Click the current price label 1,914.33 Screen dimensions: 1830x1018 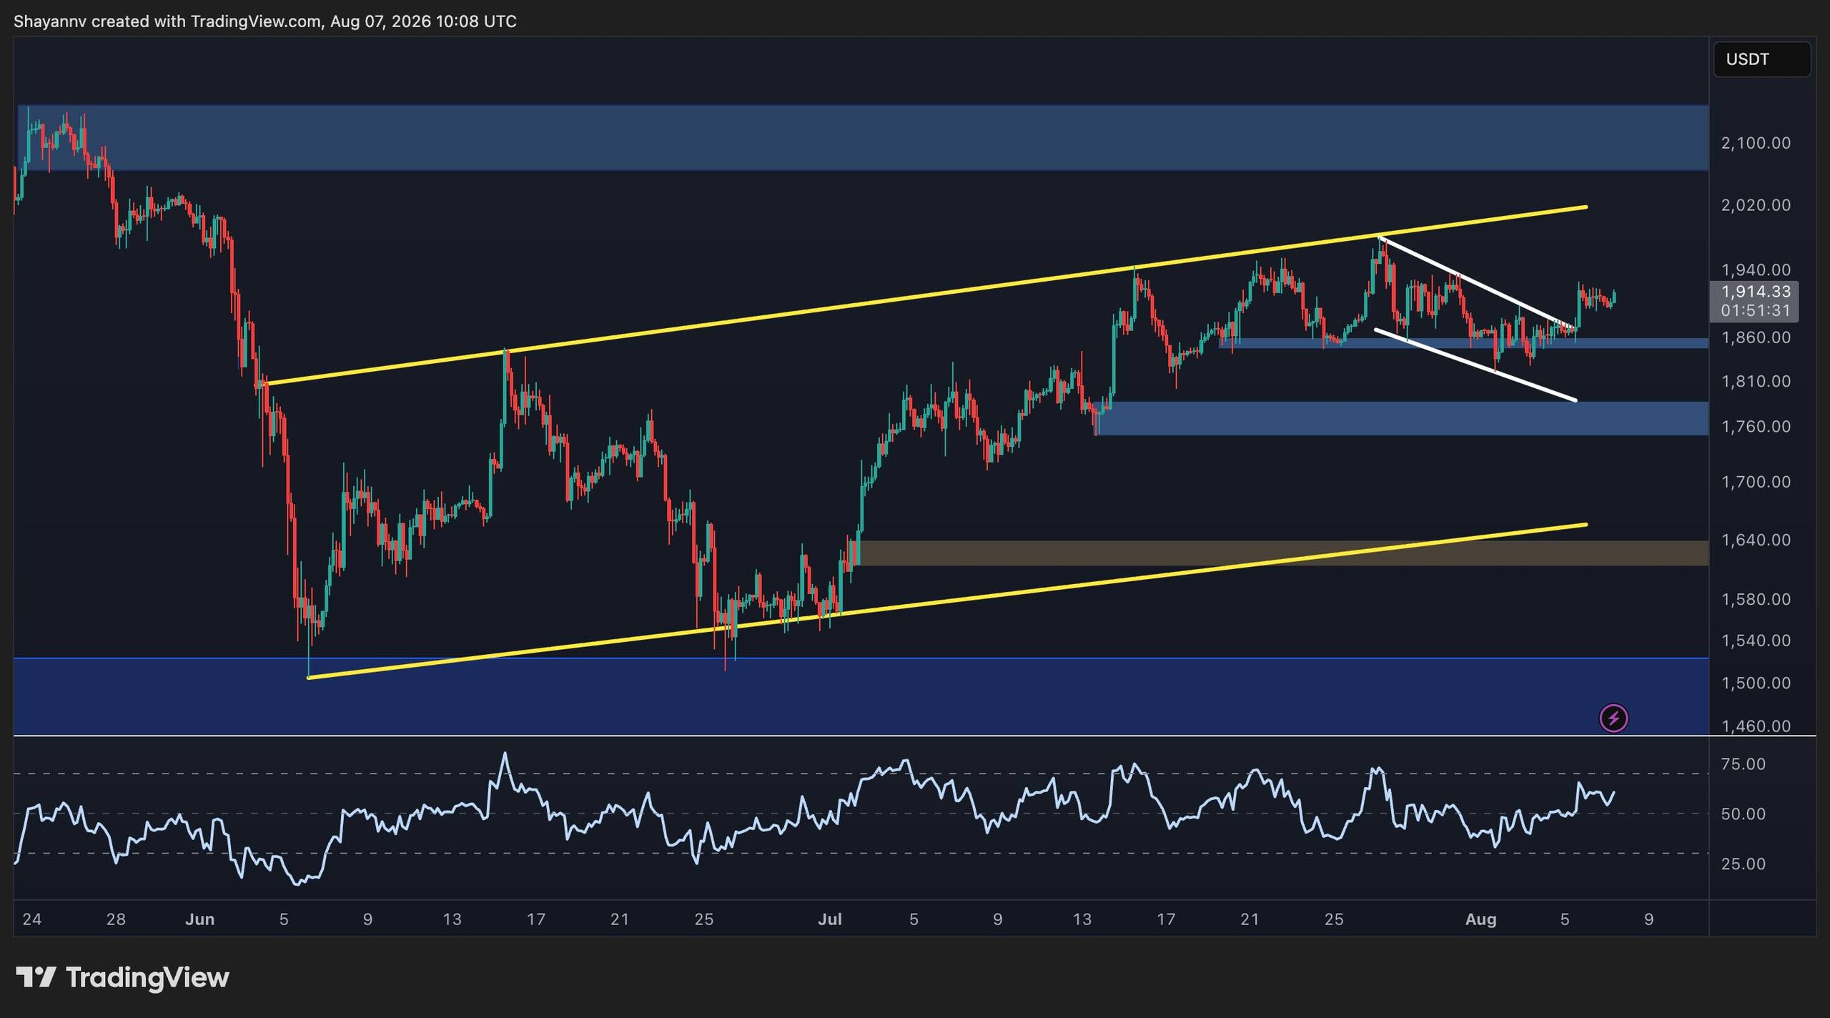click(1756, 291)
